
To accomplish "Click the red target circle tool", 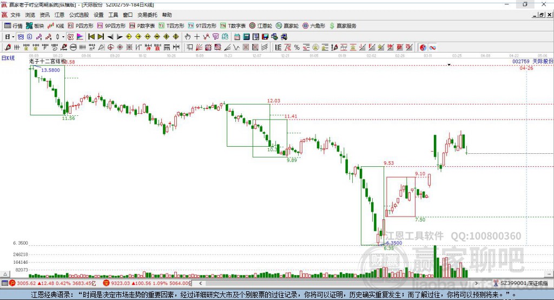I will 110,48.
